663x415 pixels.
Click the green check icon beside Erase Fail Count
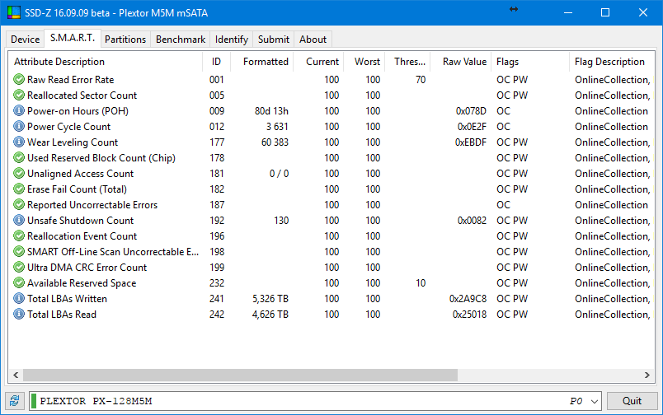click(19, 189)
